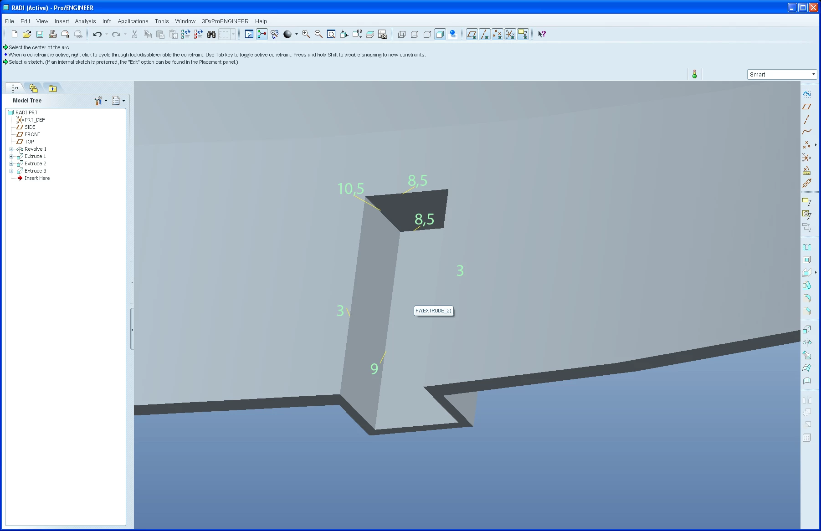Open the Applications menu
The image size is (821, 531).
pos(133,21)
